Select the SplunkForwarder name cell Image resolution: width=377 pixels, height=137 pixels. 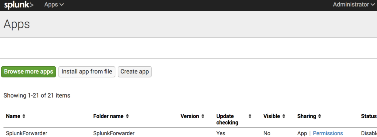(x=27, y=133)
